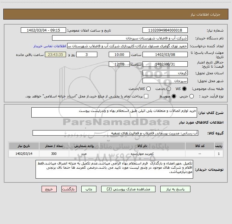
Task: Click the need date cell 1402/03/14
Action: 24,154
